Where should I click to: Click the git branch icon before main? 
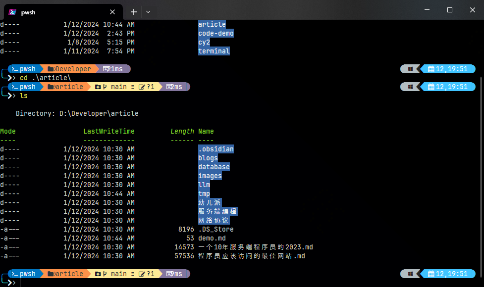[105, 87]
